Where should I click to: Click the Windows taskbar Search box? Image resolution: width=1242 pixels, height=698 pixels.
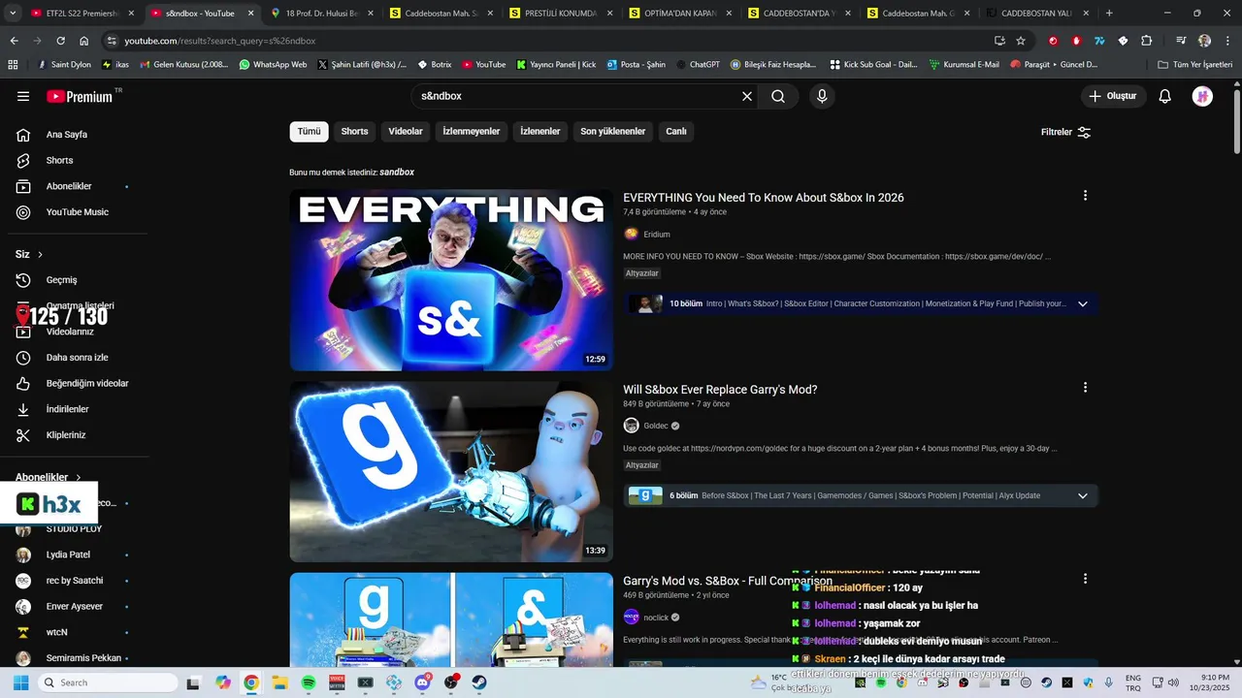pyautogui.click(x=107, y=682)
